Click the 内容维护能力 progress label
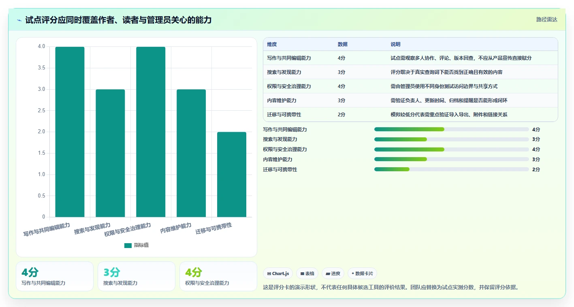The width and height of the screenshot is (574, 307). coord(277,160)
